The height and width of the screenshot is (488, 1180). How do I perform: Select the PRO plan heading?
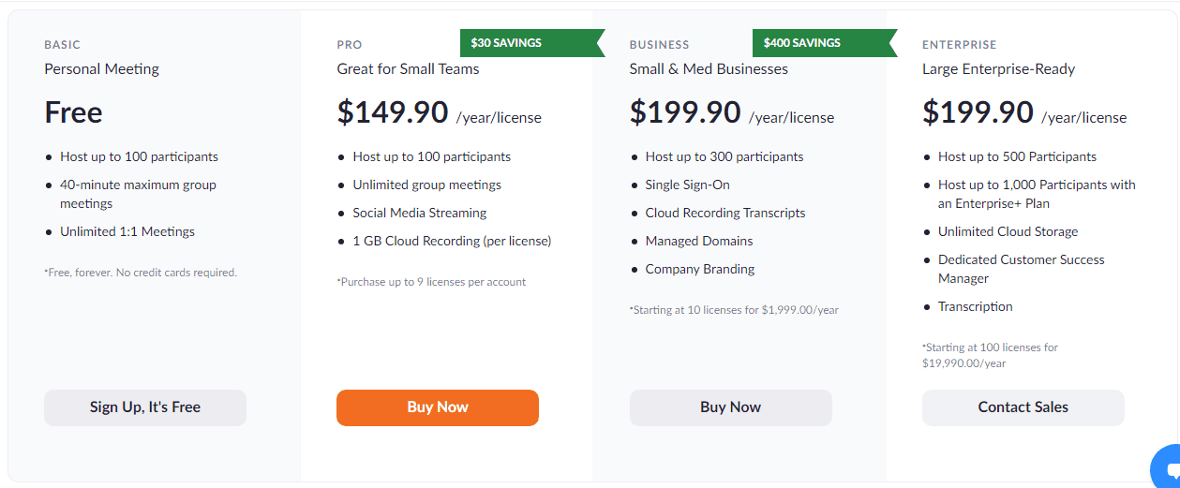coord(350,45)
